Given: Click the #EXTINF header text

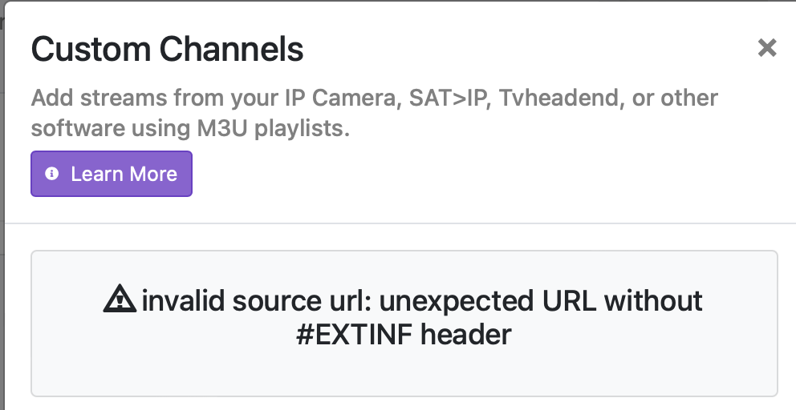Looking at the screenshot, I should 404,335.
